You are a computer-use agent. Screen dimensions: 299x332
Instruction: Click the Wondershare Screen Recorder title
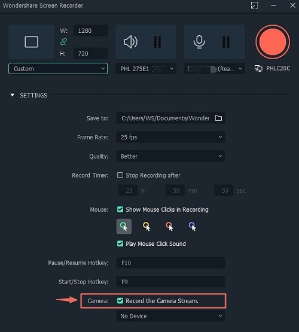42,5
